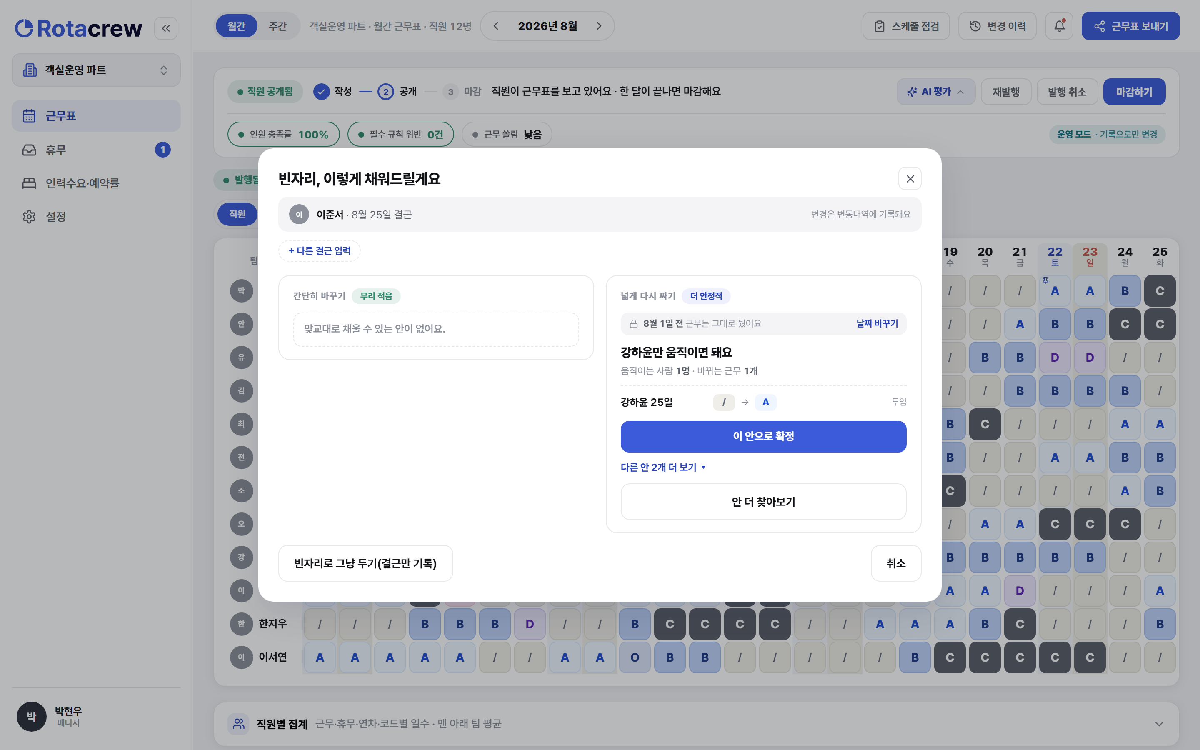Image resolution: width=1200 pixels, height=750 pixels.
Task: Expand the 직원별 집계 section chevron
Action: tap(1159, 724)
